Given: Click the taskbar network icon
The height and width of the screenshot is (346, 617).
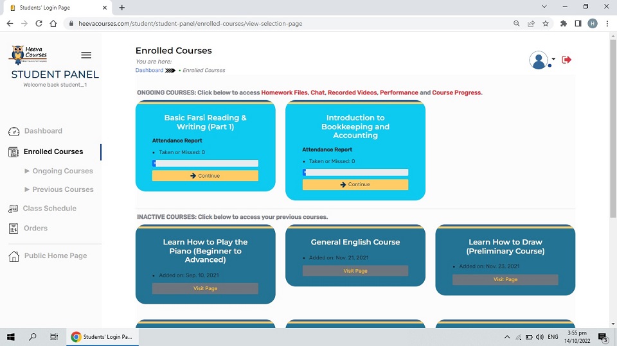Looking at the screenshot, I should (519, 337).
